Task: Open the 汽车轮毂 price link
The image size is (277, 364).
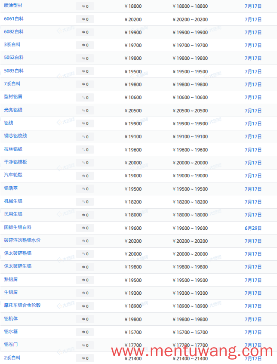Action: (13, 175)
